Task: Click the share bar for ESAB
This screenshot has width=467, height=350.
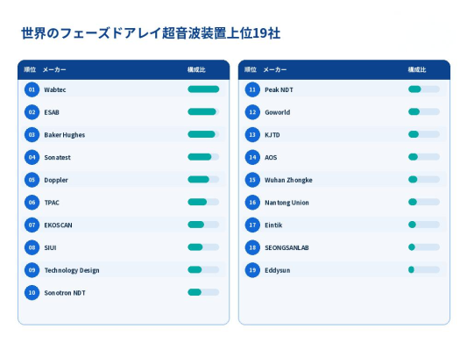Action: [x=203, y=111]
